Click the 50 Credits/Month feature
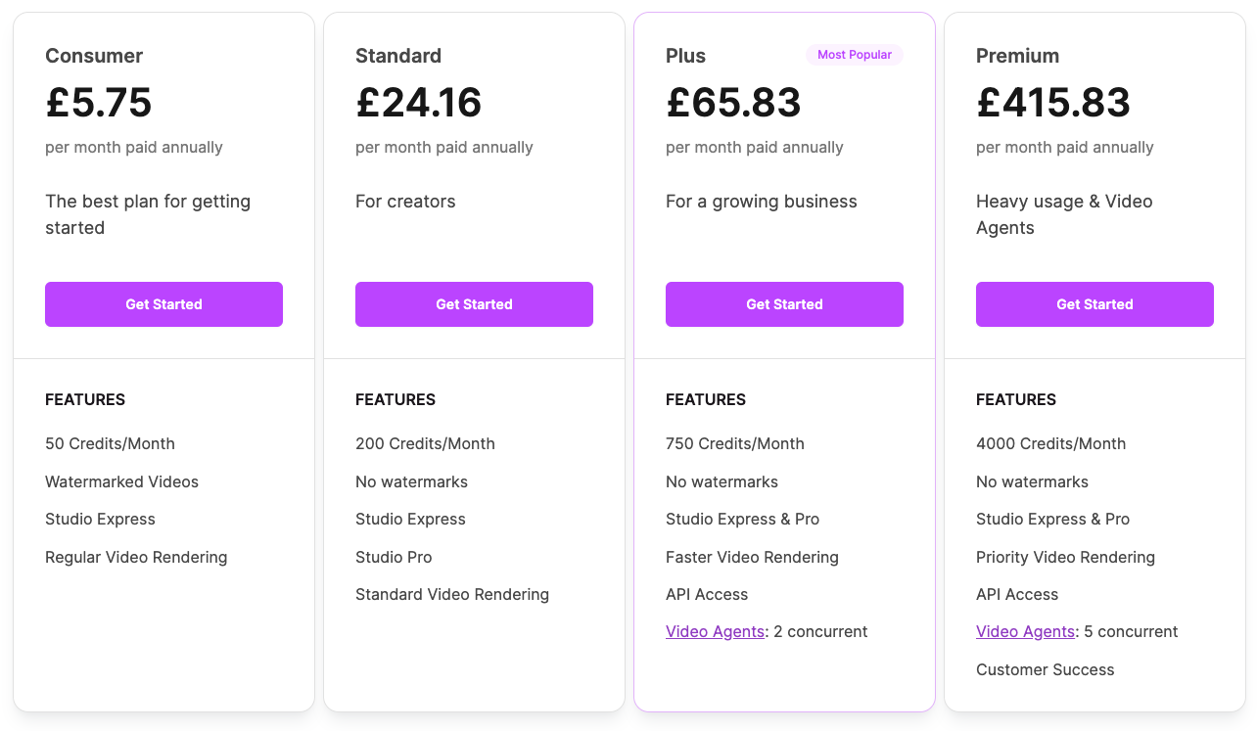 [110, 444]
